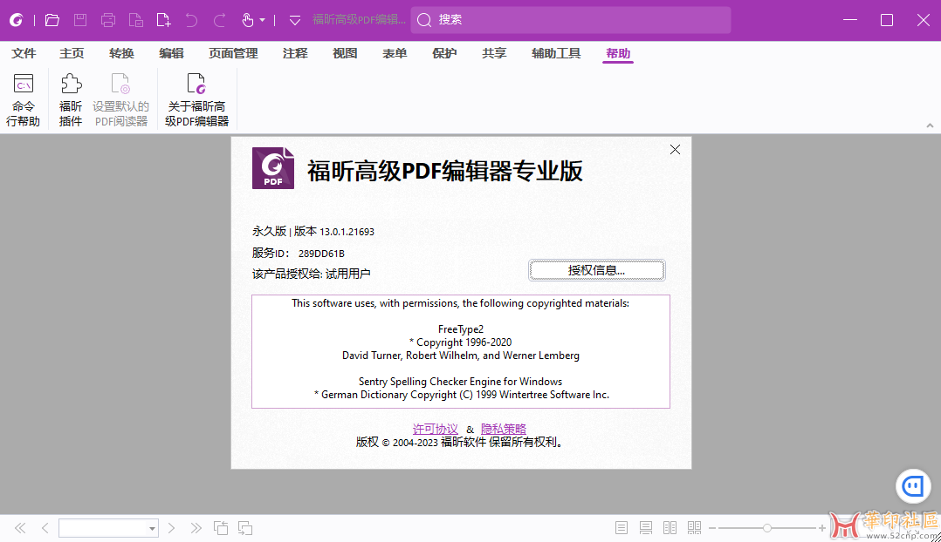The height and width of the screenshot is (542, 941).
Task: Close the About dialog
Action: click(x=675, y=150)
